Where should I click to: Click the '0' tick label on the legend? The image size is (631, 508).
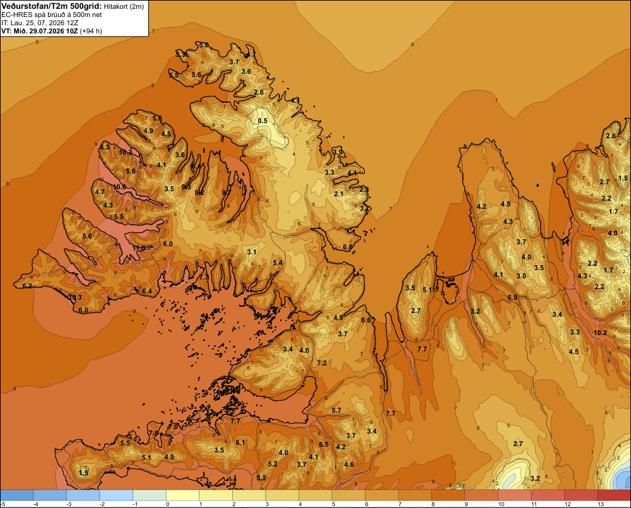point(167,504)
